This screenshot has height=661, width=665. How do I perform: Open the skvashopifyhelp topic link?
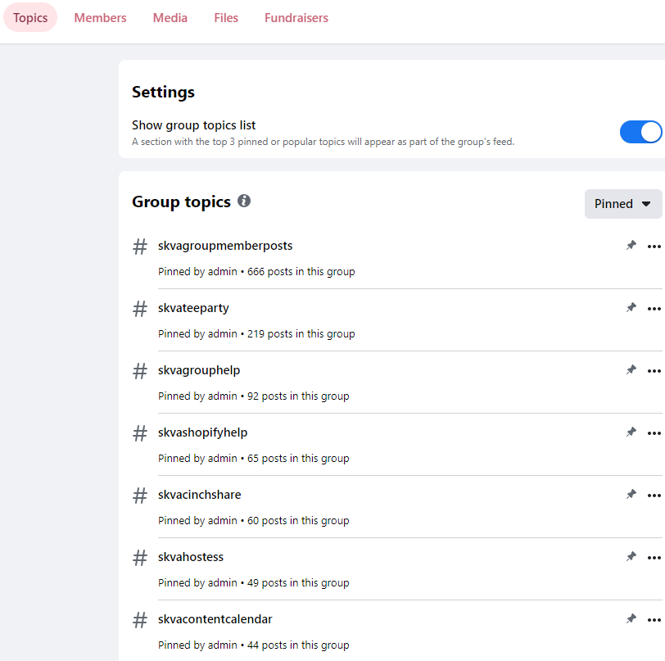click(203, 432)
